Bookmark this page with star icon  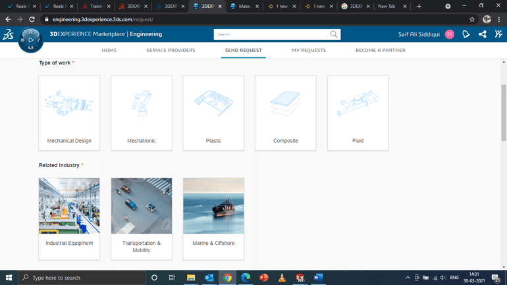[x=472, y=19]
